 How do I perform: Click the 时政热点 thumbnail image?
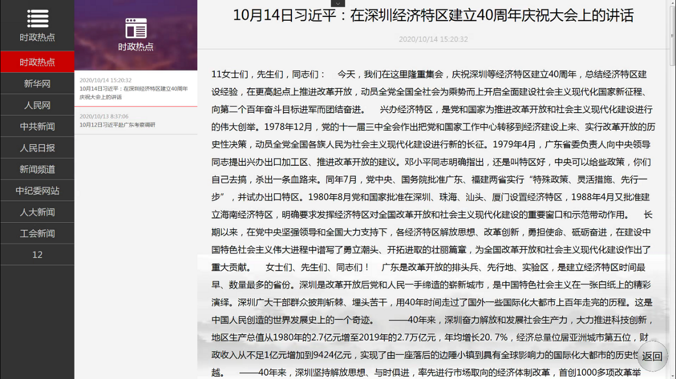[x=135, y=35]
